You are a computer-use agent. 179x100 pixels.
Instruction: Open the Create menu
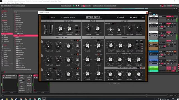click(8, 3)
